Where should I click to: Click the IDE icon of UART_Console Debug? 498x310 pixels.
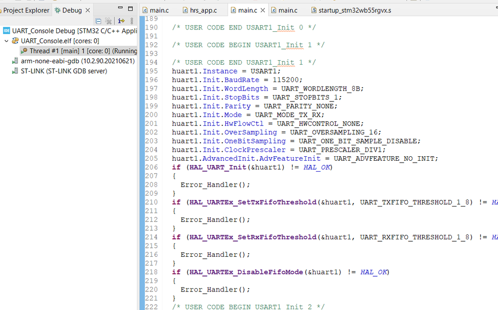(x=6, y=31)
